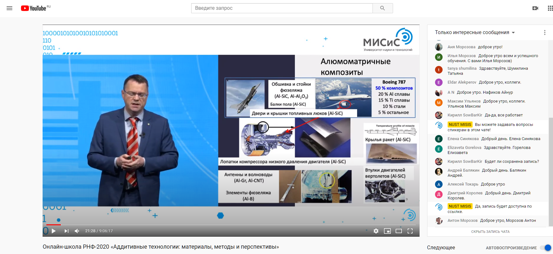Viewport: 553px width, 254px height.
Task: Open the chat options three-dot menu
Action: [544, 32]
